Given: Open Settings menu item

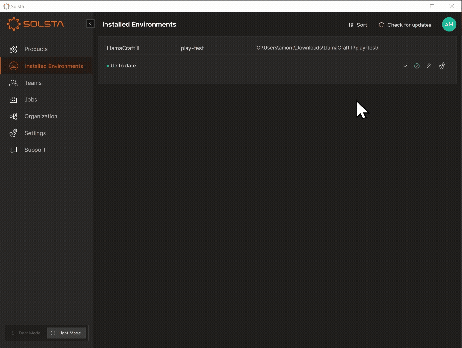Looking at the screenshot, I should point(46,133).
